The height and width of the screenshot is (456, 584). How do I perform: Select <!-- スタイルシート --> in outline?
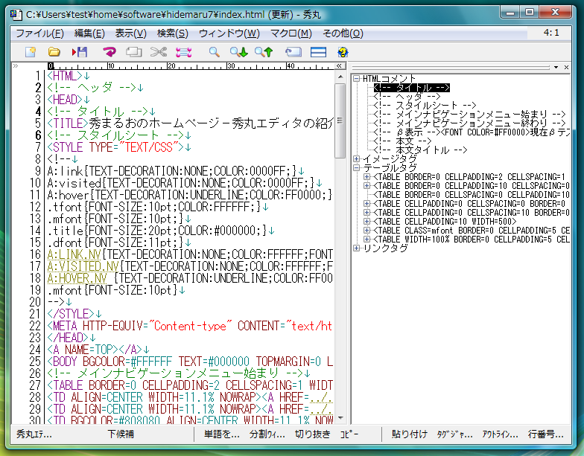tap(425, 106)
